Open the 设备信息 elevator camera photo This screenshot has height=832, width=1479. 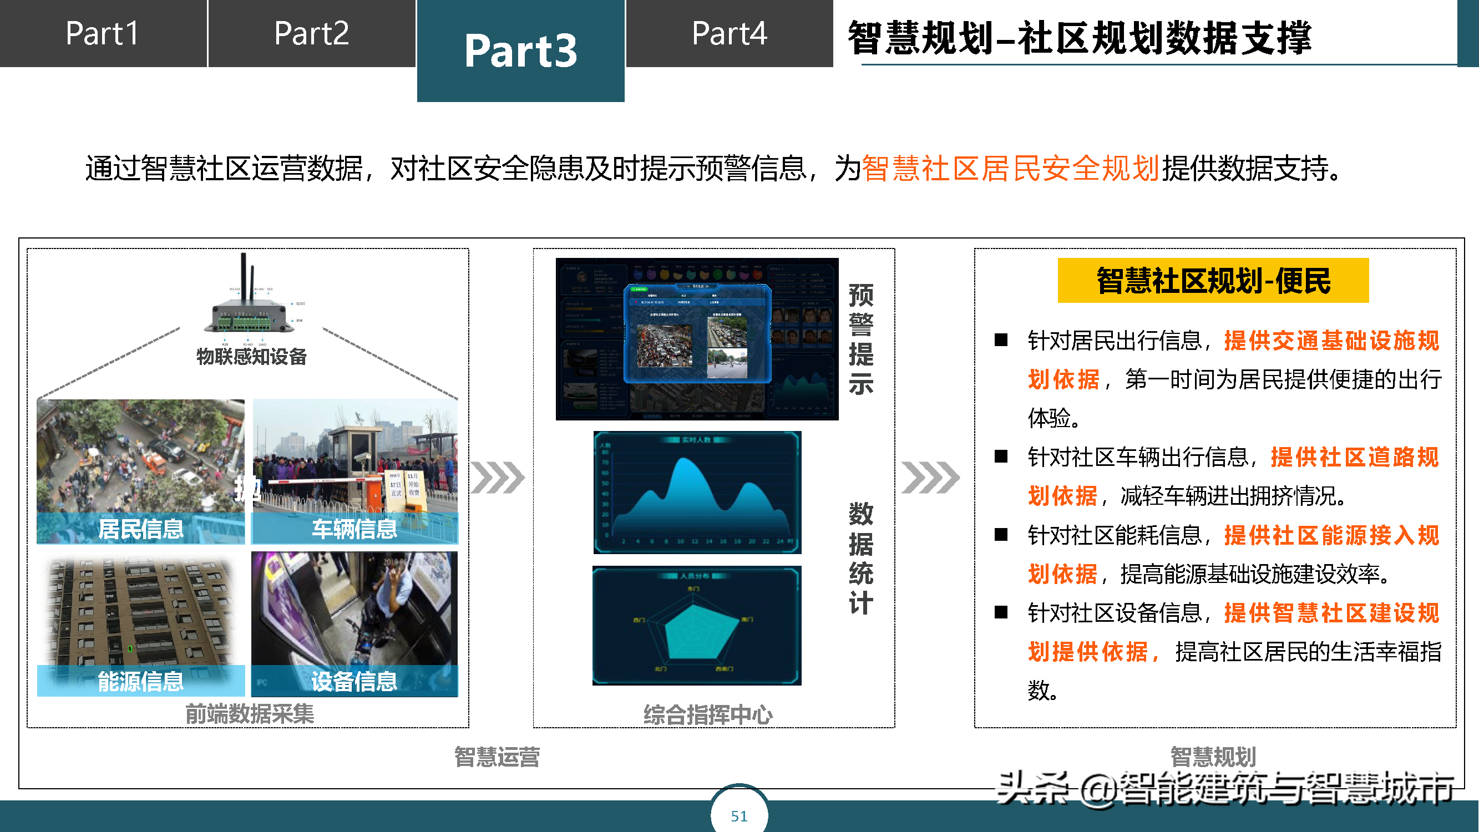click(x=355, y=625)
